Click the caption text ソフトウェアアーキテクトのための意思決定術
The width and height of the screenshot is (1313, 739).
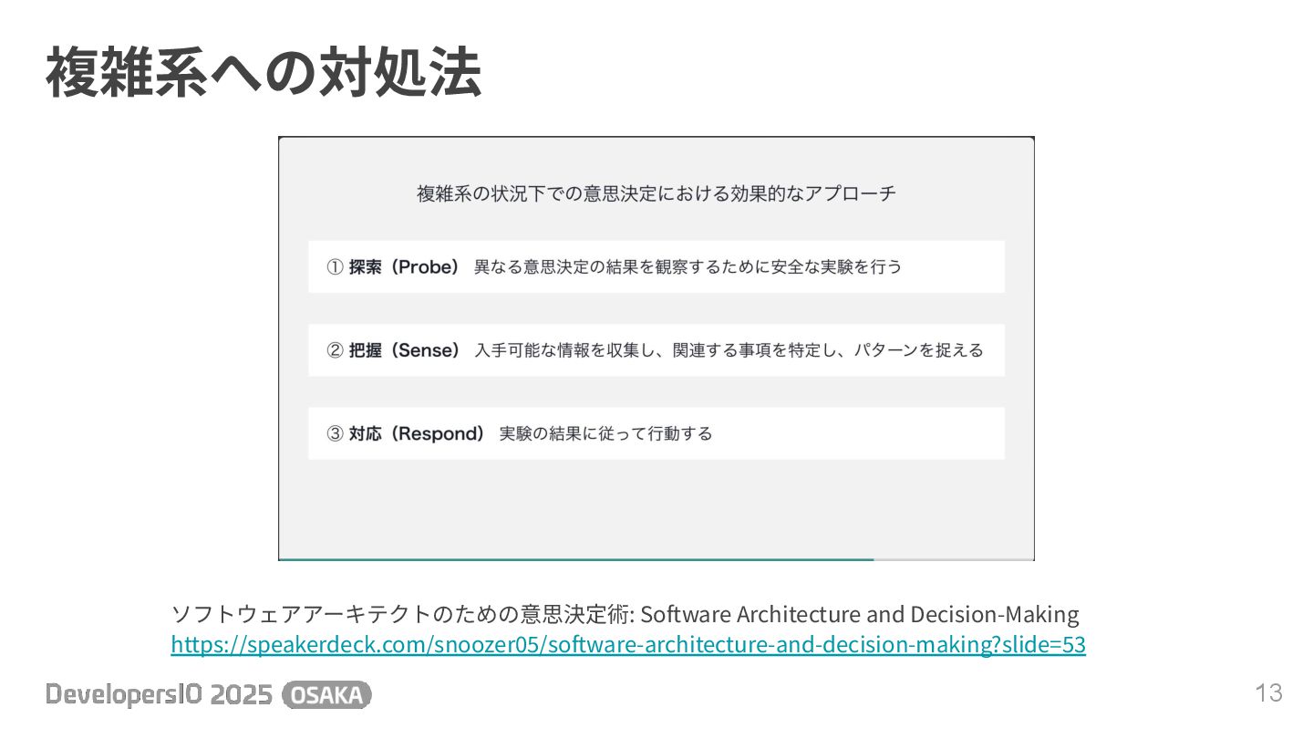(403, 613)
